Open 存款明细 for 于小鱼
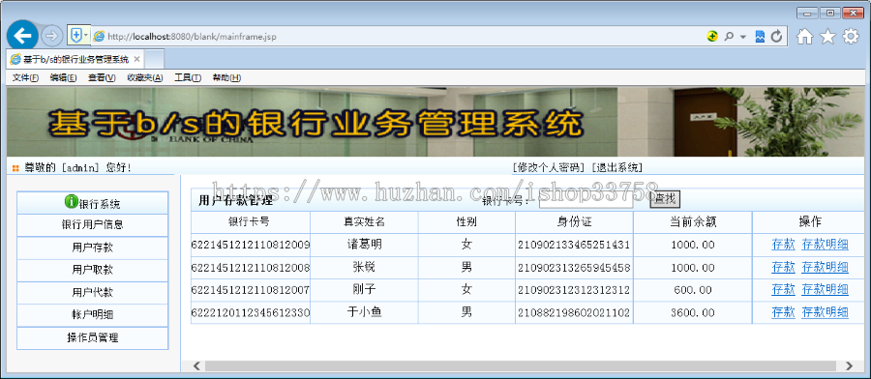The width and height of the screenshot is (871, 379). point(825,312)
